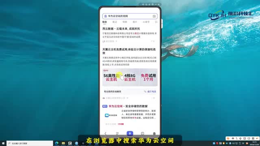260x146 pixels.
Task: Switch to the fourth results tab
Action: pyautogui.click(x=135, y=22)
